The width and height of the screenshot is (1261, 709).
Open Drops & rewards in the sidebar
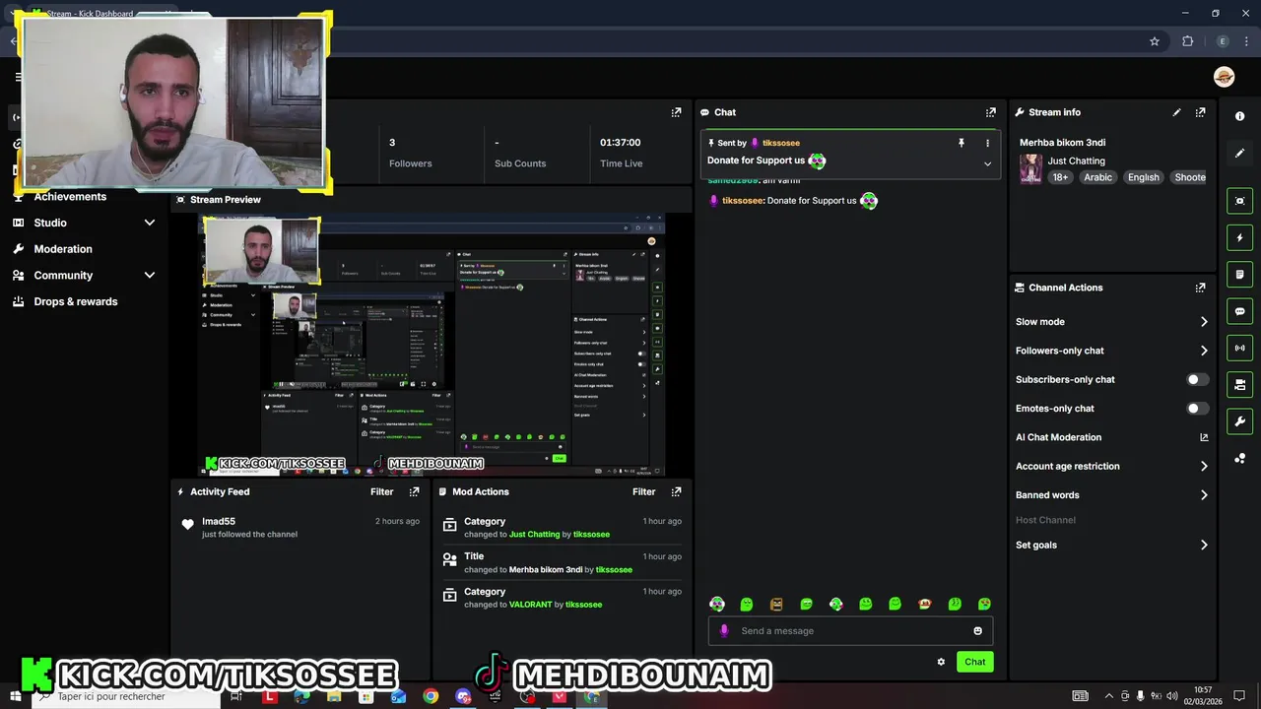tap(75, 301)
